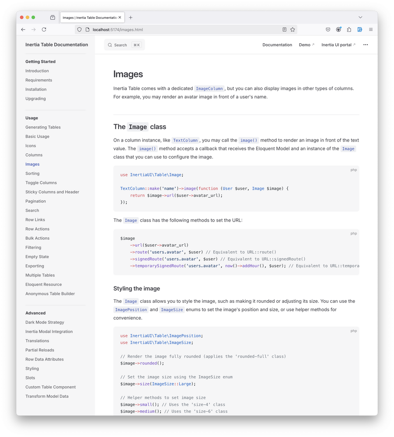Open the three-dots extra menu in navbar

(366, 45)
